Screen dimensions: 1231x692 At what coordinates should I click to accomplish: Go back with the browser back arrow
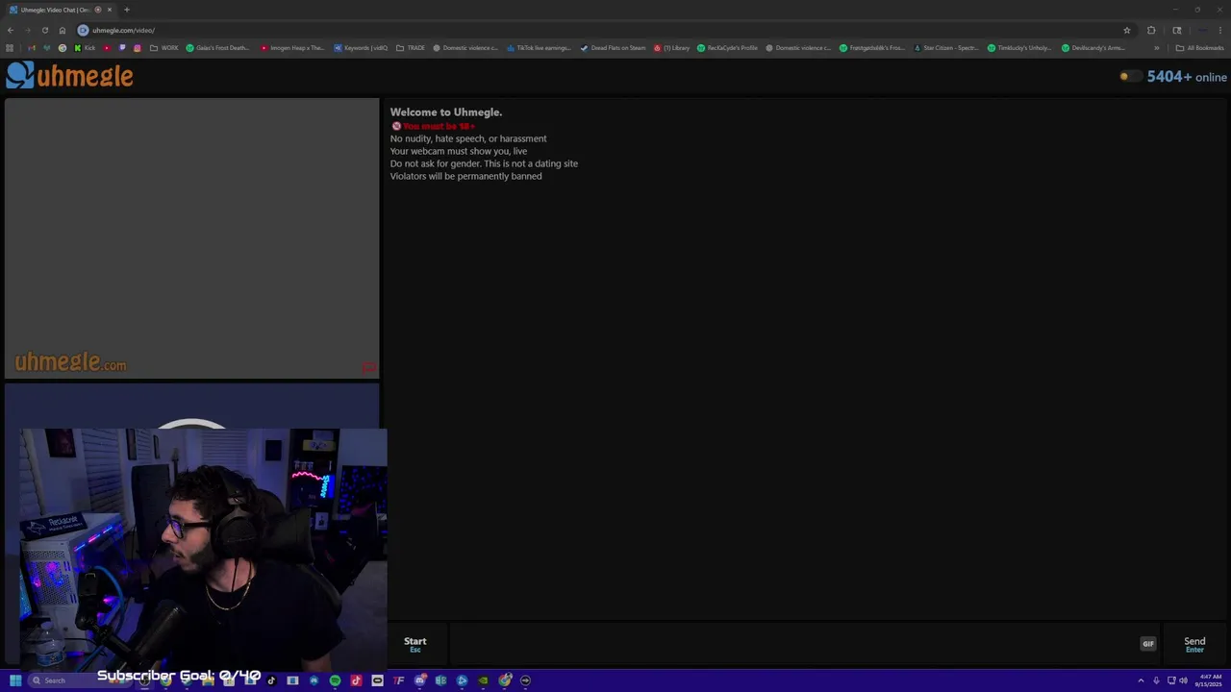[x=11, y=30]
